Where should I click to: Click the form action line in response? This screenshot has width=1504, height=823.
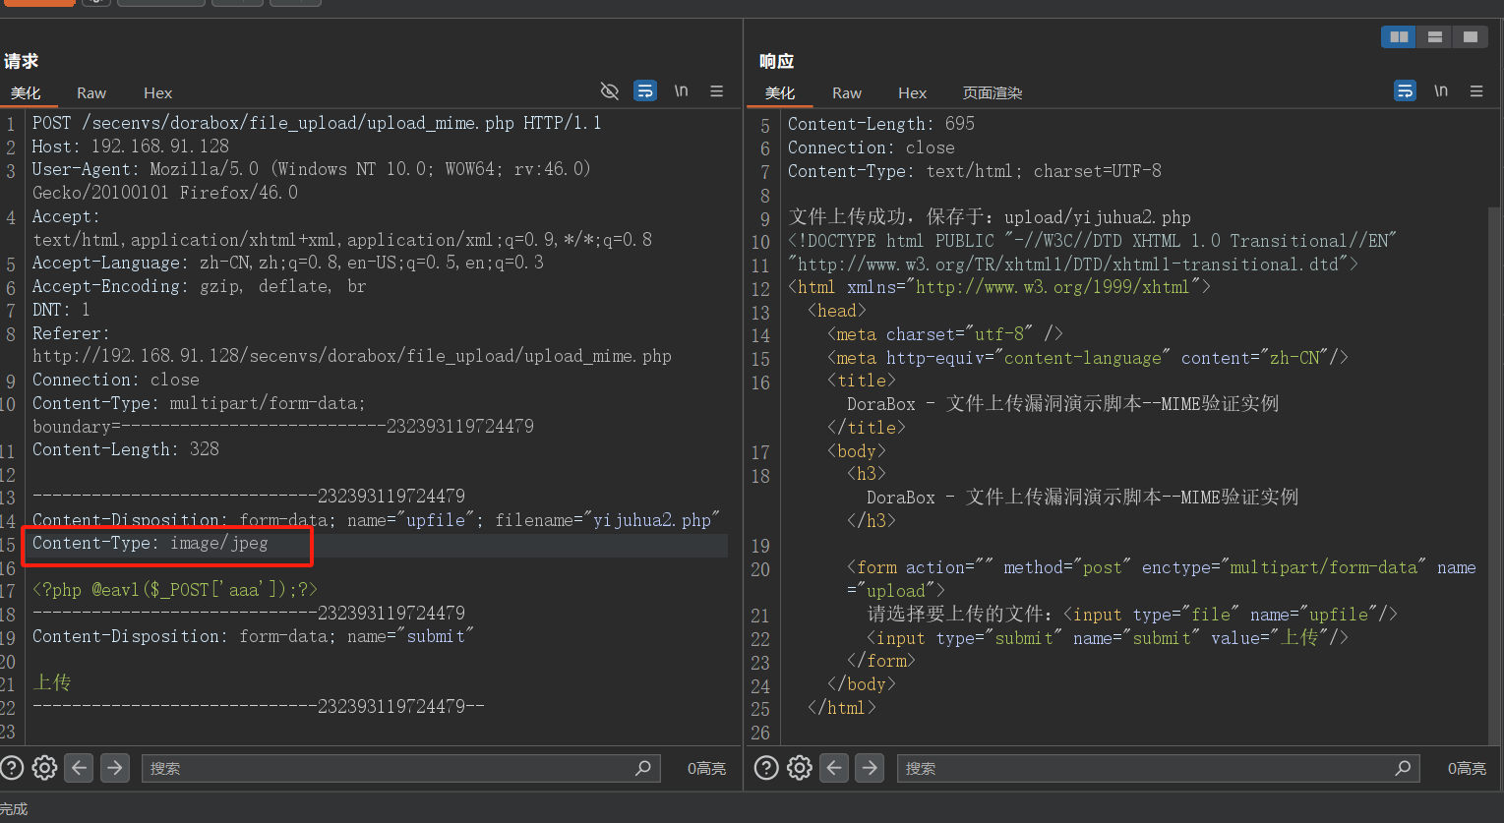pos(1162,567)
